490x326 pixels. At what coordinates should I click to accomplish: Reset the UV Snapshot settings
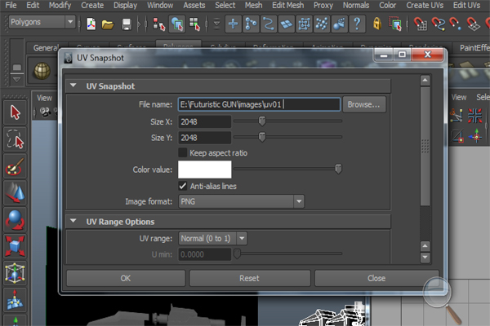point(249,278)
